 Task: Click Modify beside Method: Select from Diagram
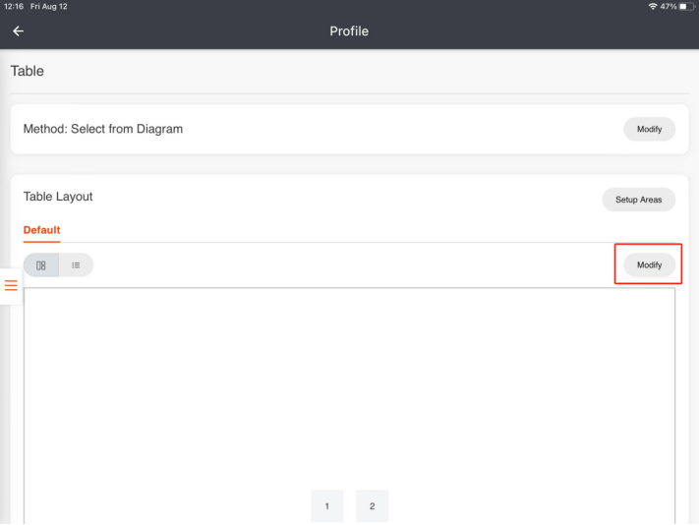(x=649, y=129)
